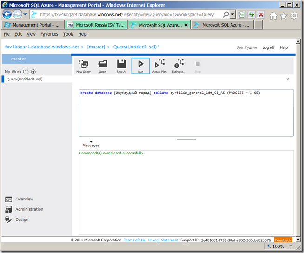The width and height of the screenshot is (304, 253).
Task: Select the master database header
Action: (37, 59)
